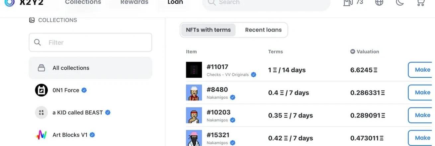Open the language globe icon
The height and width of the screenshot is (146, 435).
(379, 3)
